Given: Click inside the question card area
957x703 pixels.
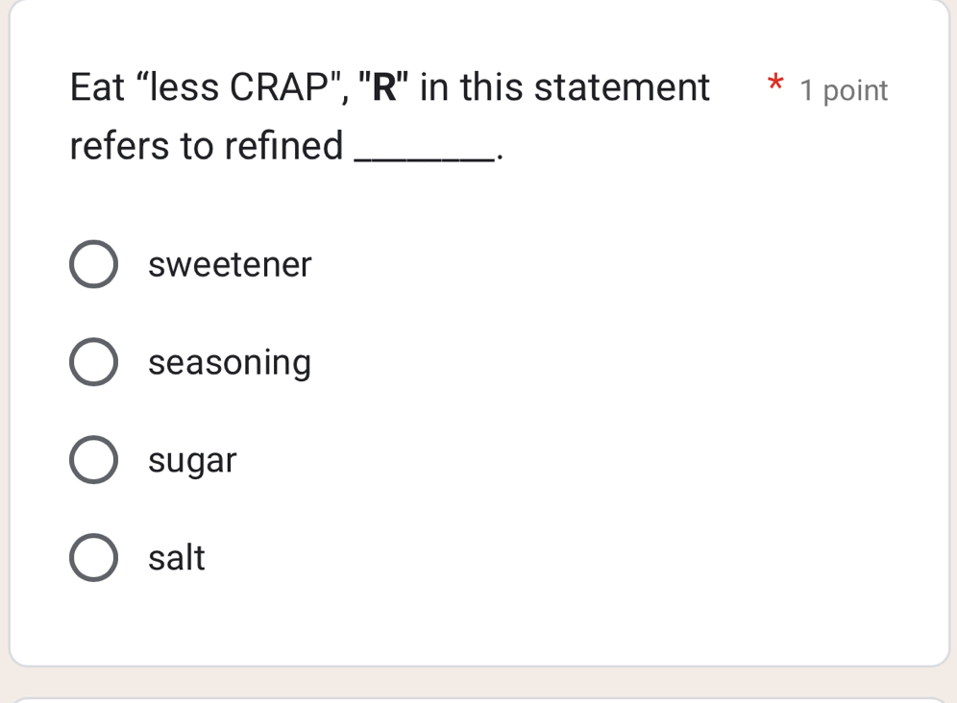Looking at the screenshot, I should coord(480,384).
